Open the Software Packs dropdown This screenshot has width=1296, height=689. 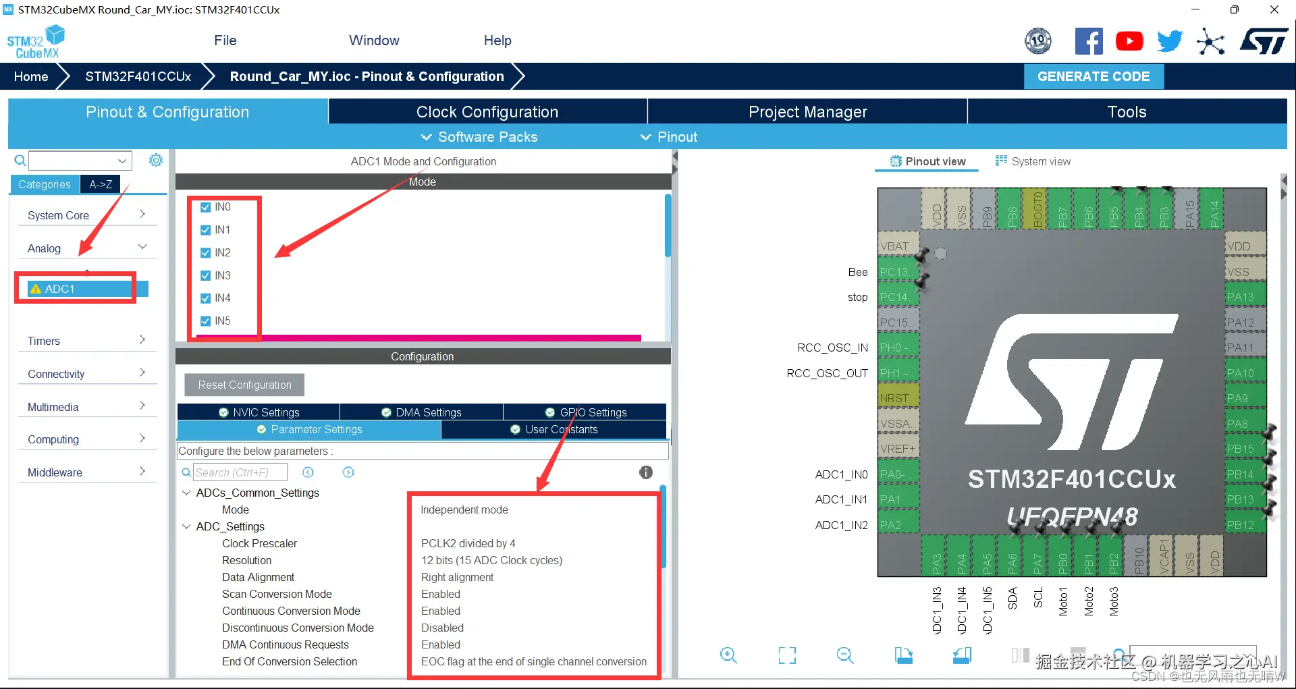pyautogui.click(x=479, y=137)
